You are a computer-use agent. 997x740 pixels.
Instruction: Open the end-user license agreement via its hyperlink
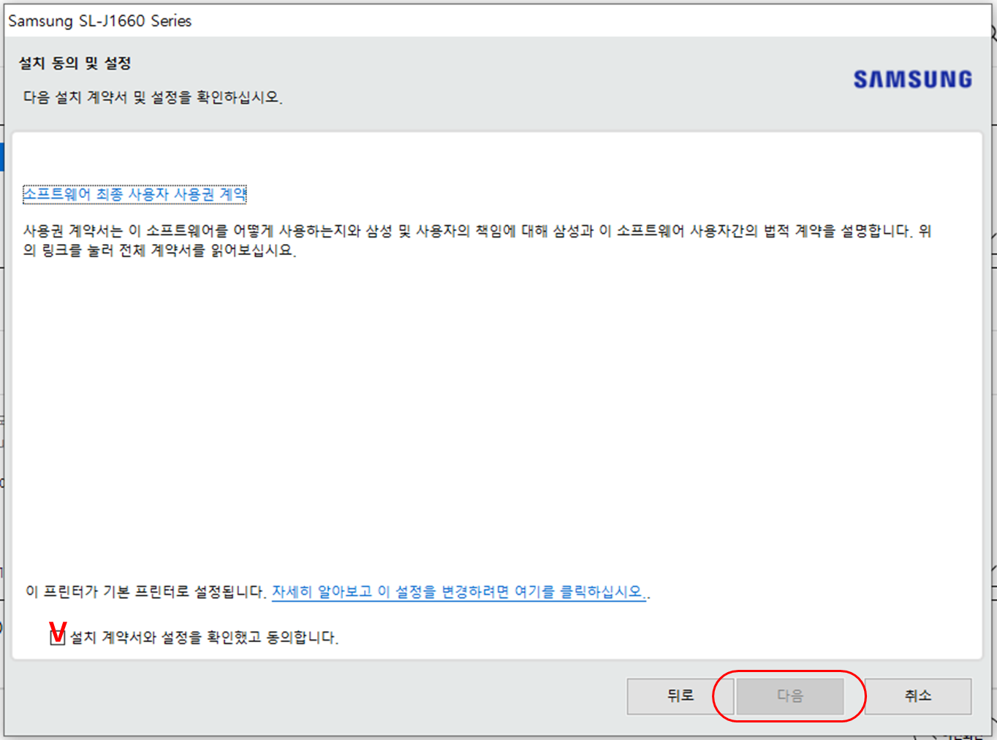point(134,194)
